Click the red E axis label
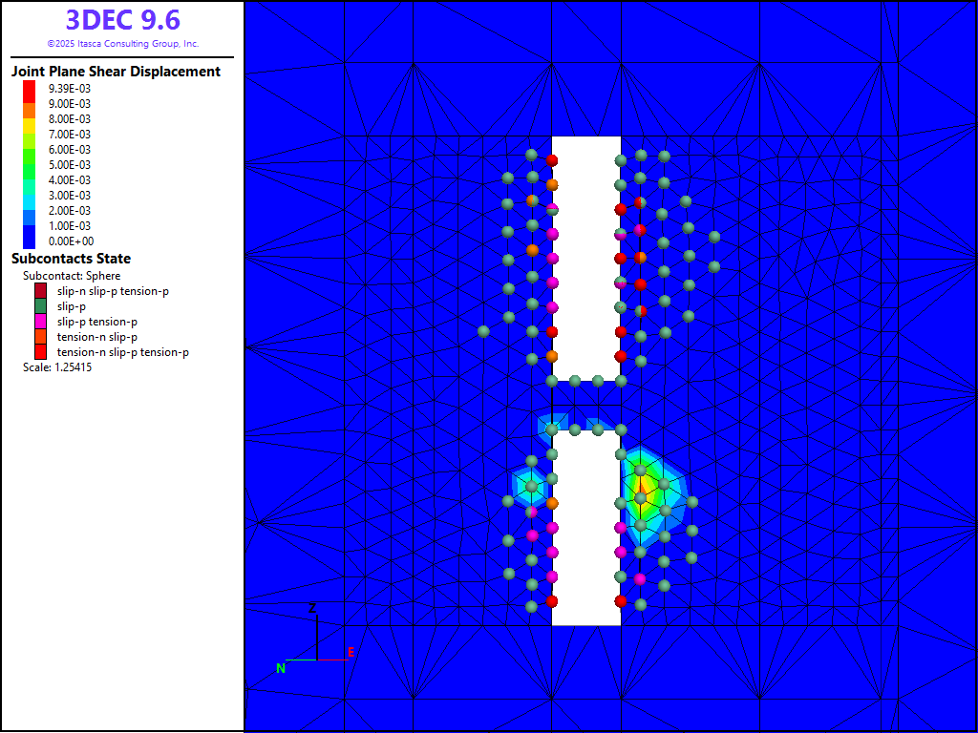Screen dimensions: 978x733 coord(351,652)
